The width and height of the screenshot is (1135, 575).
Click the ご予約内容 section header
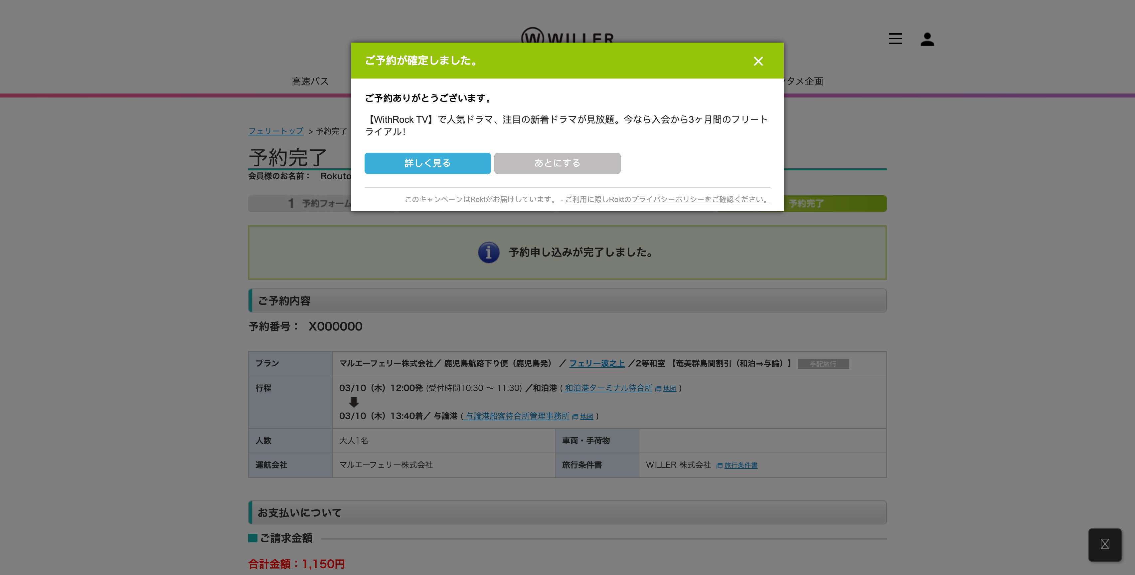(567, 300)
